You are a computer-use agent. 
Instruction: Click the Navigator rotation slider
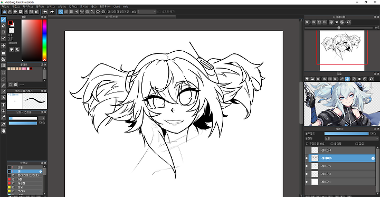click(x=338, y=28)
